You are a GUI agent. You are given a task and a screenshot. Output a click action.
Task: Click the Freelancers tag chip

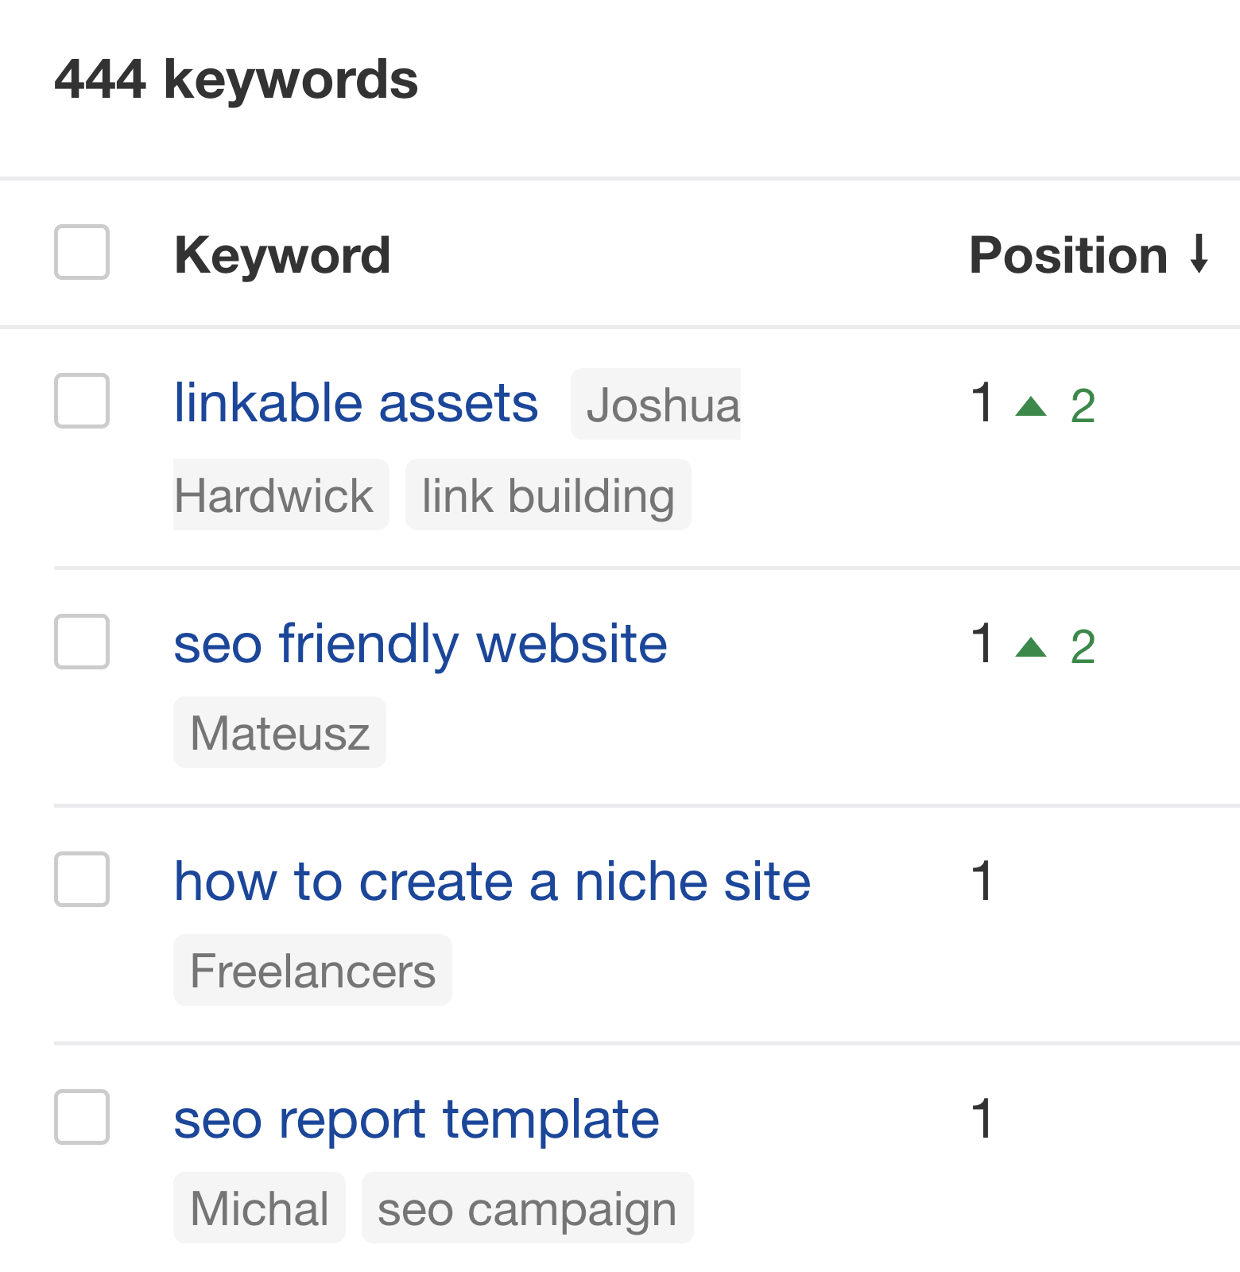(x=312, y=969)
